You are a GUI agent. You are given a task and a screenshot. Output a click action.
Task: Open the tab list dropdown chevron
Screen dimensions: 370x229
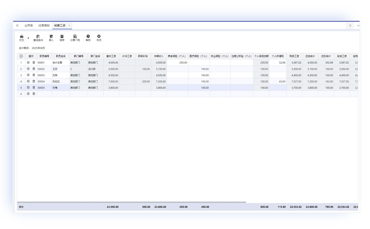pos(358,26)
